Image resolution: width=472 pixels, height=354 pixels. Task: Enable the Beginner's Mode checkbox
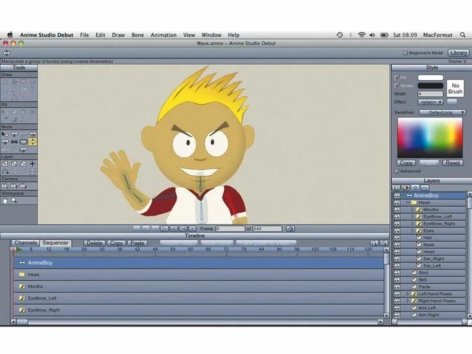pyautogui.click(x=405, y=53)
